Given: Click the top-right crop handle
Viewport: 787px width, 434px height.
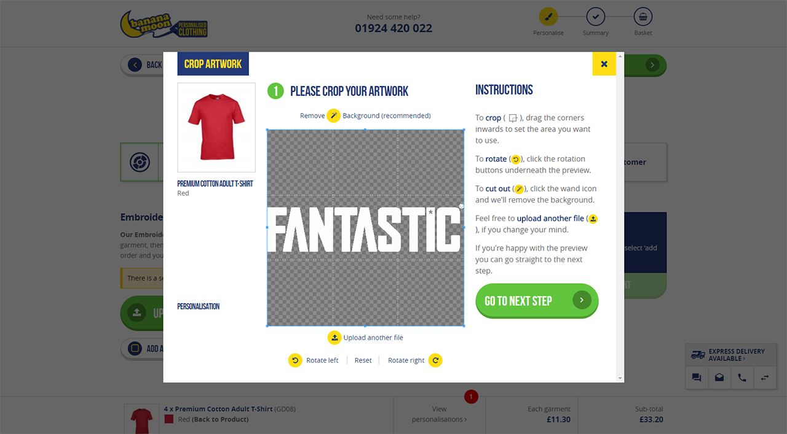Looking at the screenshot, I should [464, 130].
